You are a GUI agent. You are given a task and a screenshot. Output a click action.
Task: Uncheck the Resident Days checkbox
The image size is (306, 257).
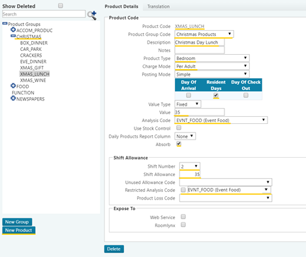[x=216, y=95]
